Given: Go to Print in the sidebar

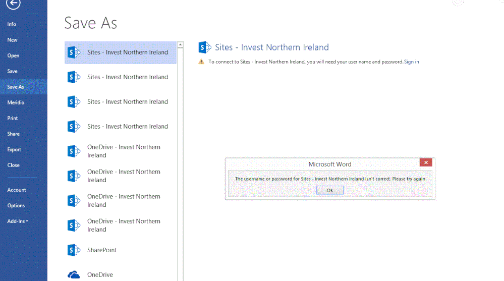Looking at the screenshot, I should [x=13, y=119].
